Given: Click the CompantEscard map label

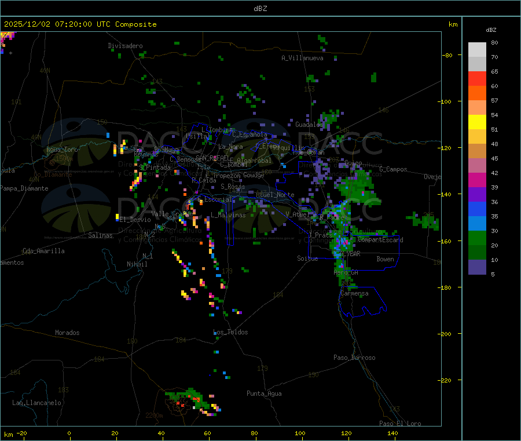Looking at the screenshot, I should 380,240.
